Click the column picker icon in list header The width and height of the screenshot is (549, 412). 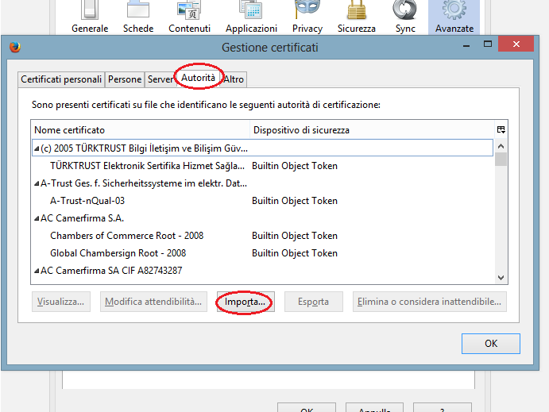click(501, 129)
